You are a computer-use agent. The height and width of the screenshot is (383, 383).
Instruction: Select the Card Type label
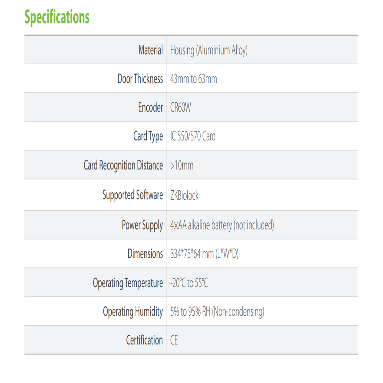[148, 136]
